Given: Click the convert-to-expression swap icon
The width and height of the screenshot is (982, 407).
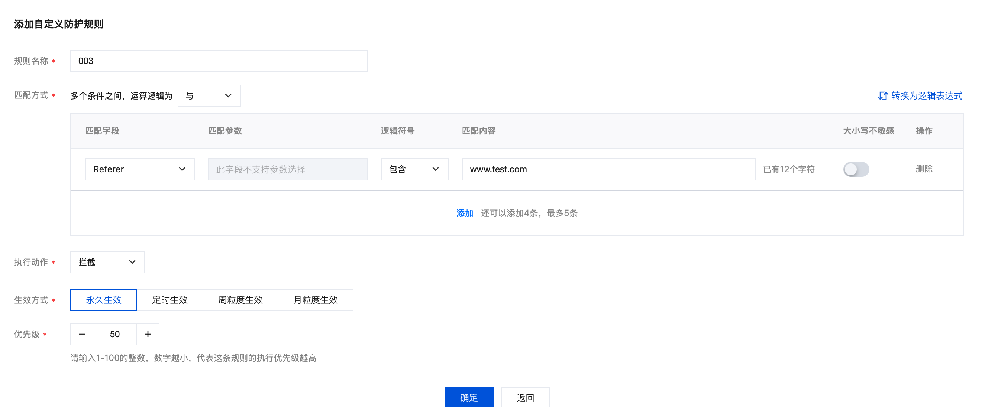Looking at the screenshot, I should [x=882, y=95].
